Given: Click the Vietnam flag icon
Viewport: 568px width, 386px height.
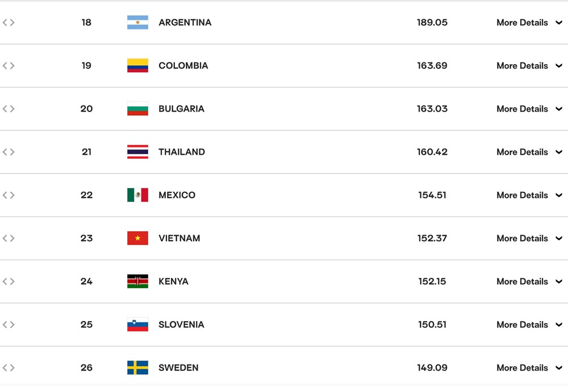Looking at the screenshot, I should (137, 238).
